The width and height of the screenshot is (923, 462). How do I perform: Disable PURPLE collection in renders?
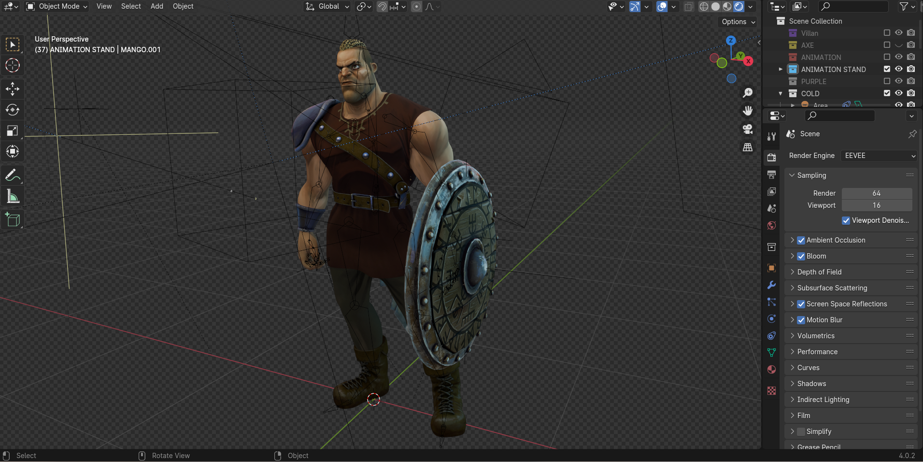pos(911,81)
